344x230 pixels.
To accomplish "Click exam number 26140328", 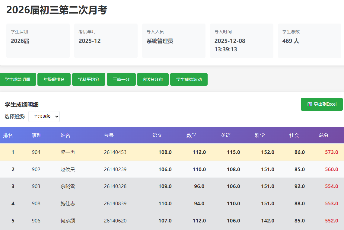I will tap(115, 186).
